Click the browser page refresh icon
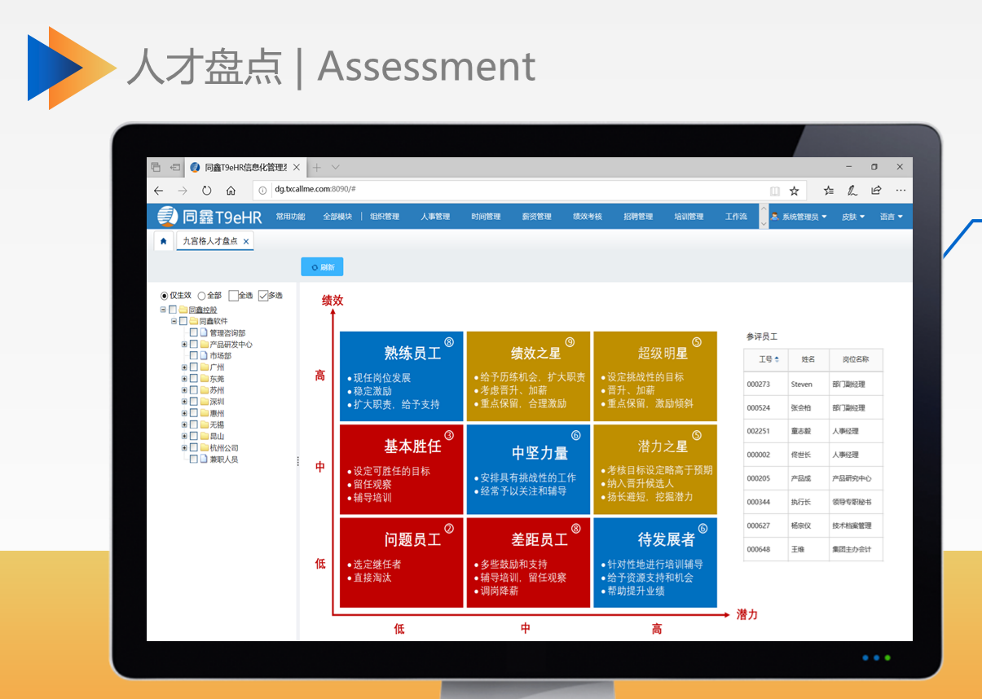Screen dimensions: 982x699 pos(206,190)
